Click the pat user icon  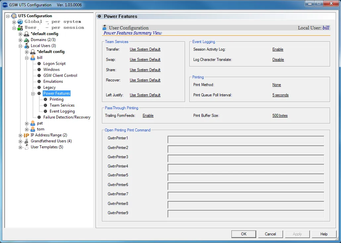(33, 123)
